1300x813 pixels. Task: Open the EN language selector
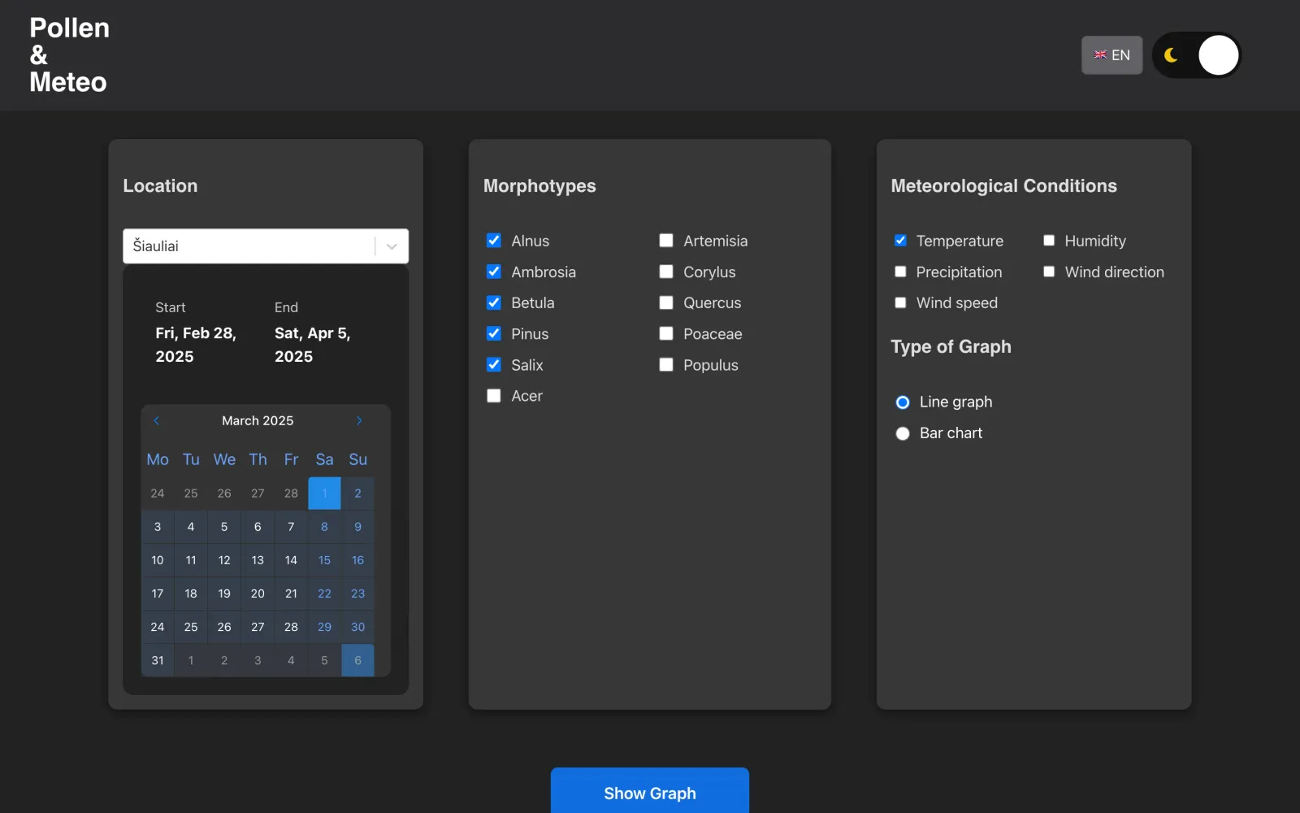click(x=1111, y=55)
